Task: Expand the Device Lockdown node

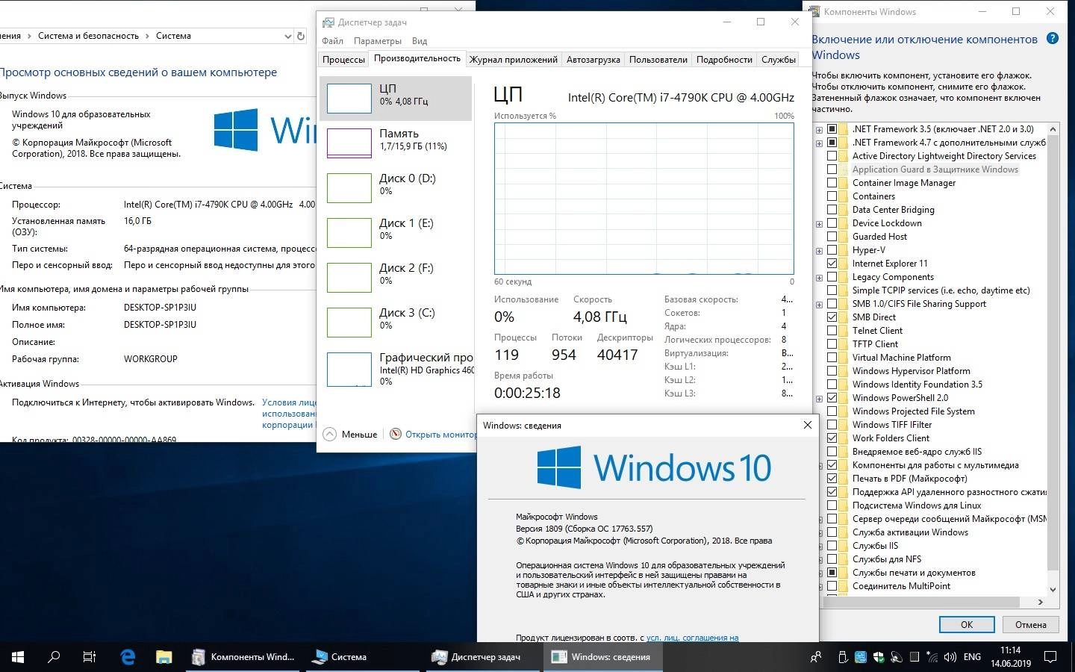Action: [820, 223]
